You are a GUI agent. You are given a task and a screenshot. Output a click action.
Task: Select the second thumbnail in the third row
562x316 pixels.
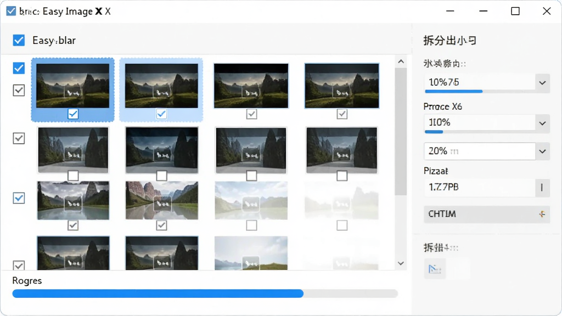click(x=162, y=200)
